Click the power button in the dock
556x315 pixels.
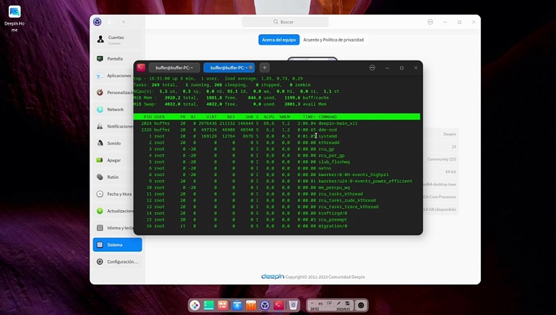(361, 305)
